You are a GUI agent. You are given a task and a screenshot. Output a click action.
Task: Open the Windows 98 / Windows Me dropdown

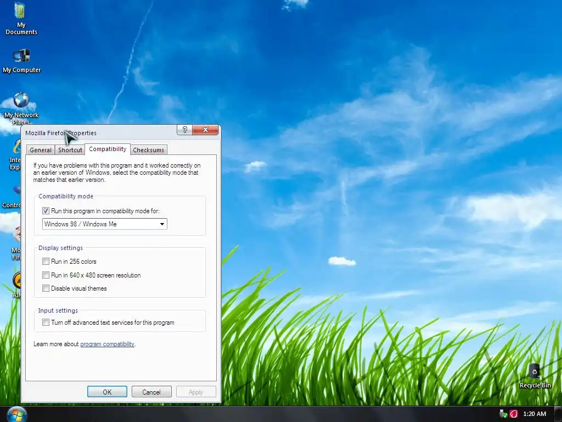[105, 224]
